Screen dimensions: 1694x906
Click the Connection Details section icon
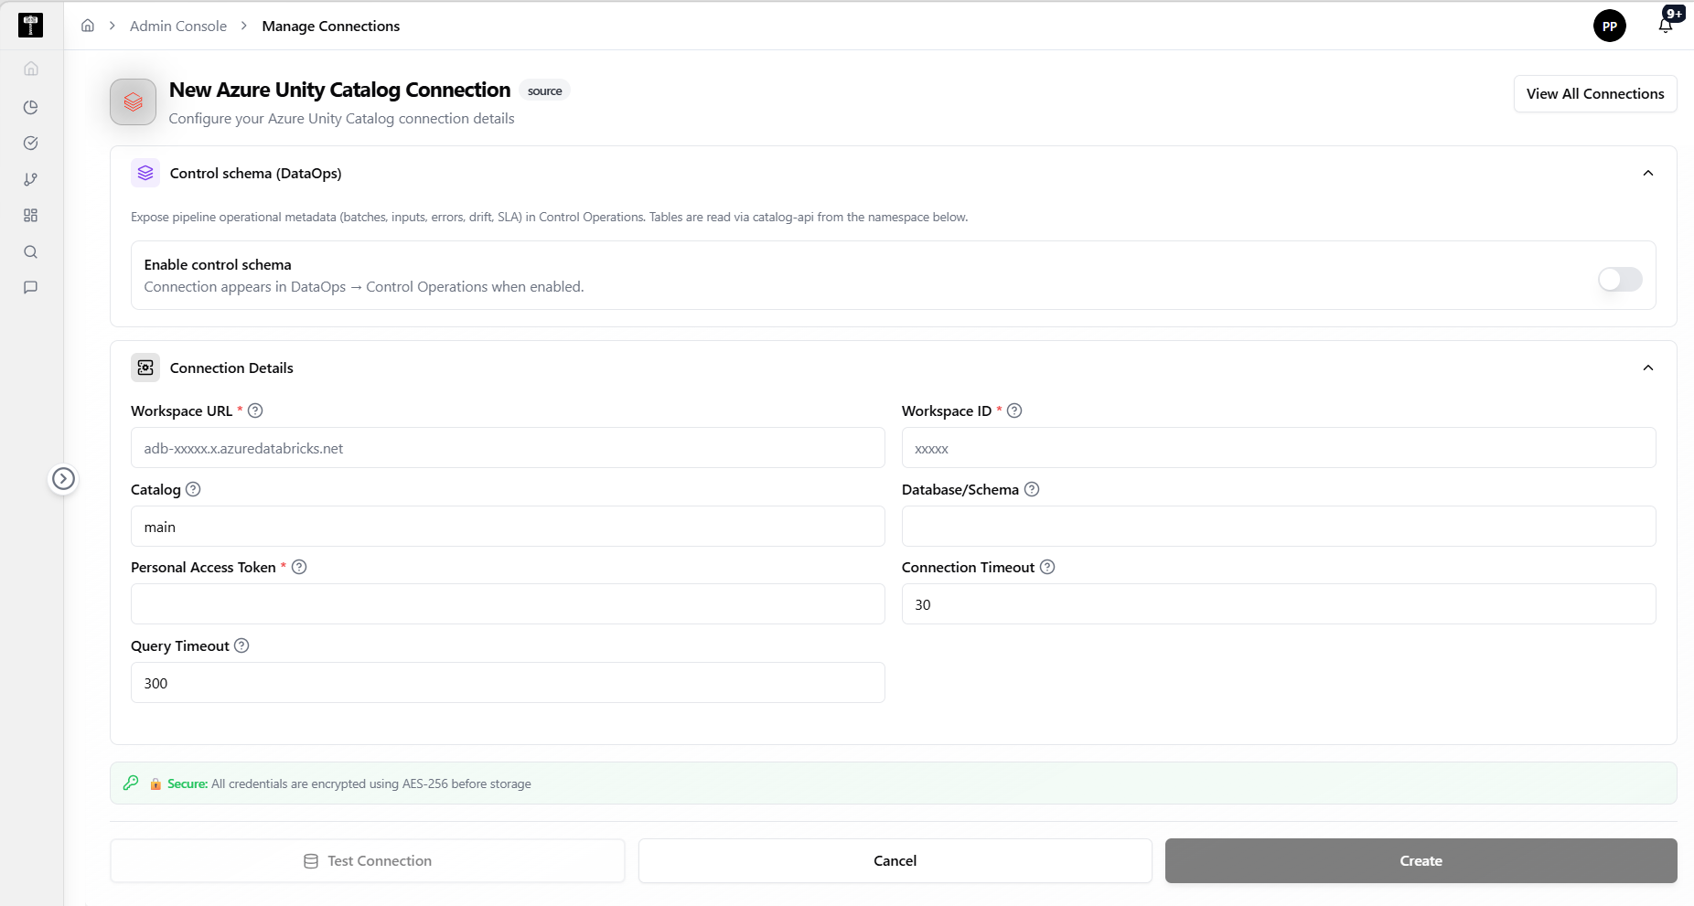point(145,368)
